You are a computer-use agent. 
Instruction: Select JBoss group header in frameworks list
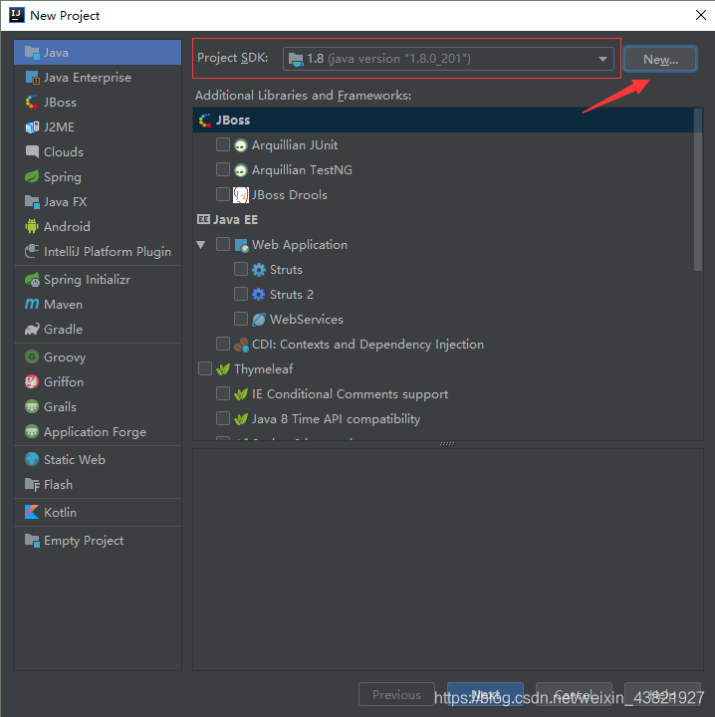click(x=443, y=120)
